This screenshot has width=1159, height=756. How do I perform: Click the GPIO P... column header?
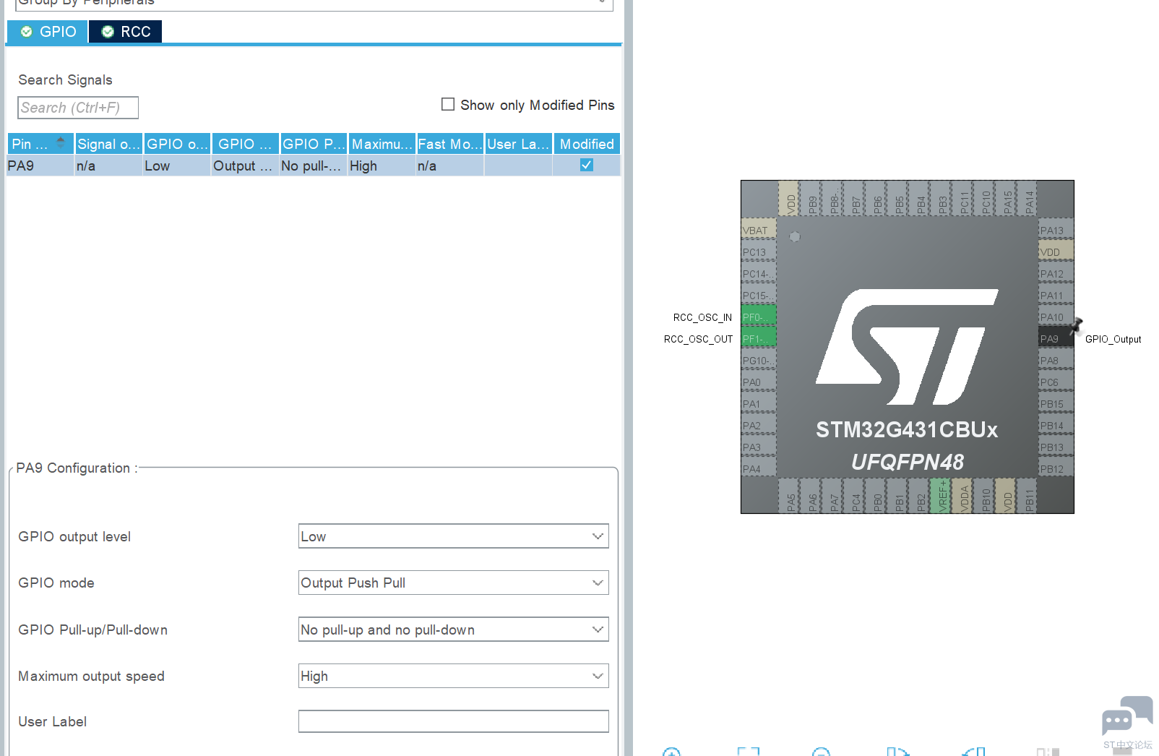pos(314,144)
